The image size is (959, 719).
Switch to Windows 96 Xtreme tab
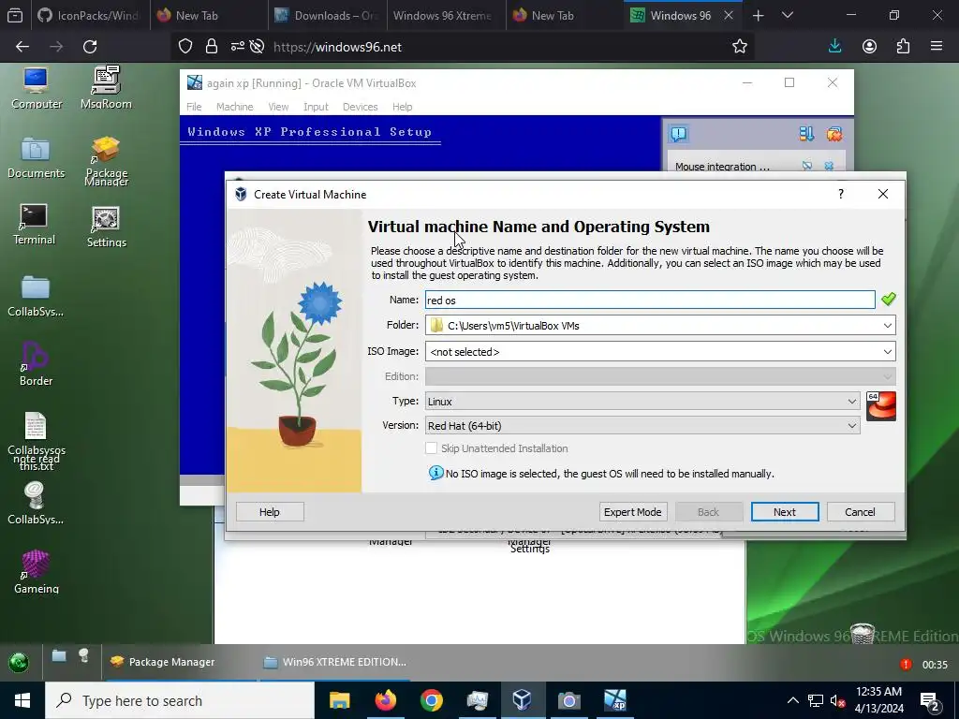445,15
